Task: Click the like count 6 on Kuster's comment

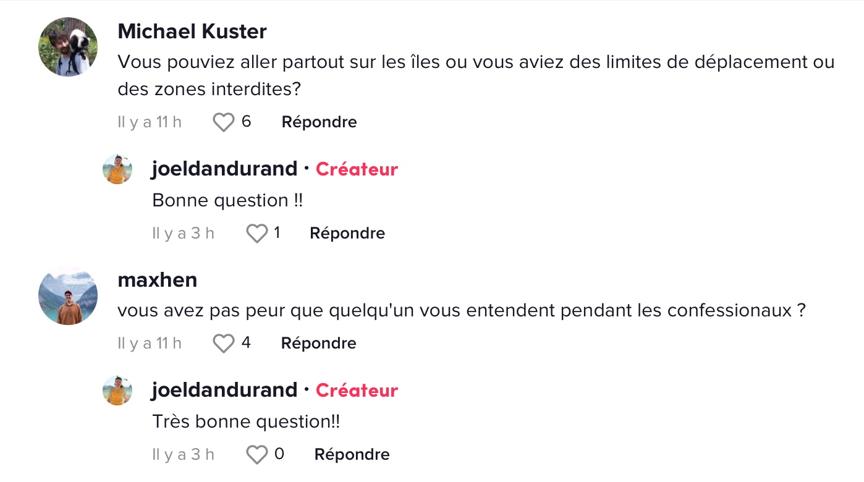Action: click(246, 122)
